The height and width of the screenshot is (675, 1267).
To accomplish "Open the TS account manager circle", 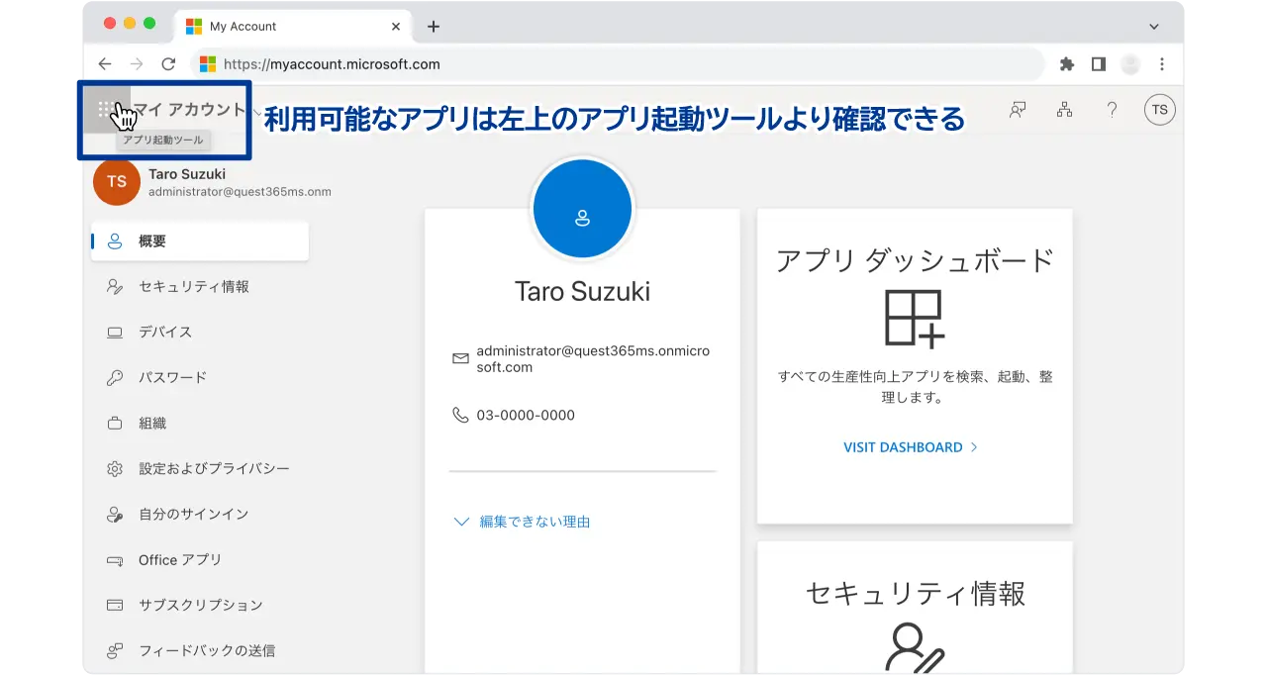I will [x=1160, y=110].
